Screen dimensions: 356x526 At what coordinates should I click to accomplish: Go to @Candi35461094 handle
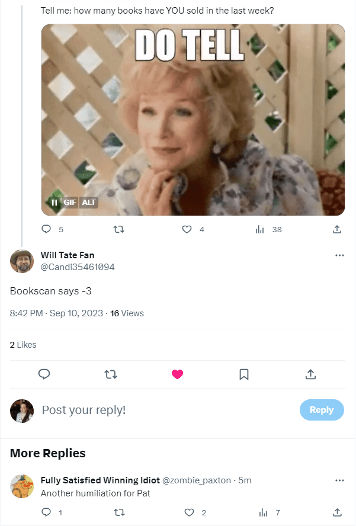click(78, 267)
